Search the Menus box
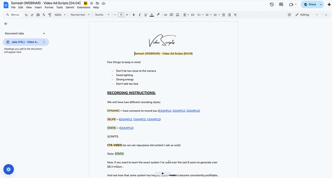This screenshot has height=178, width=332. tap(13, 15)
